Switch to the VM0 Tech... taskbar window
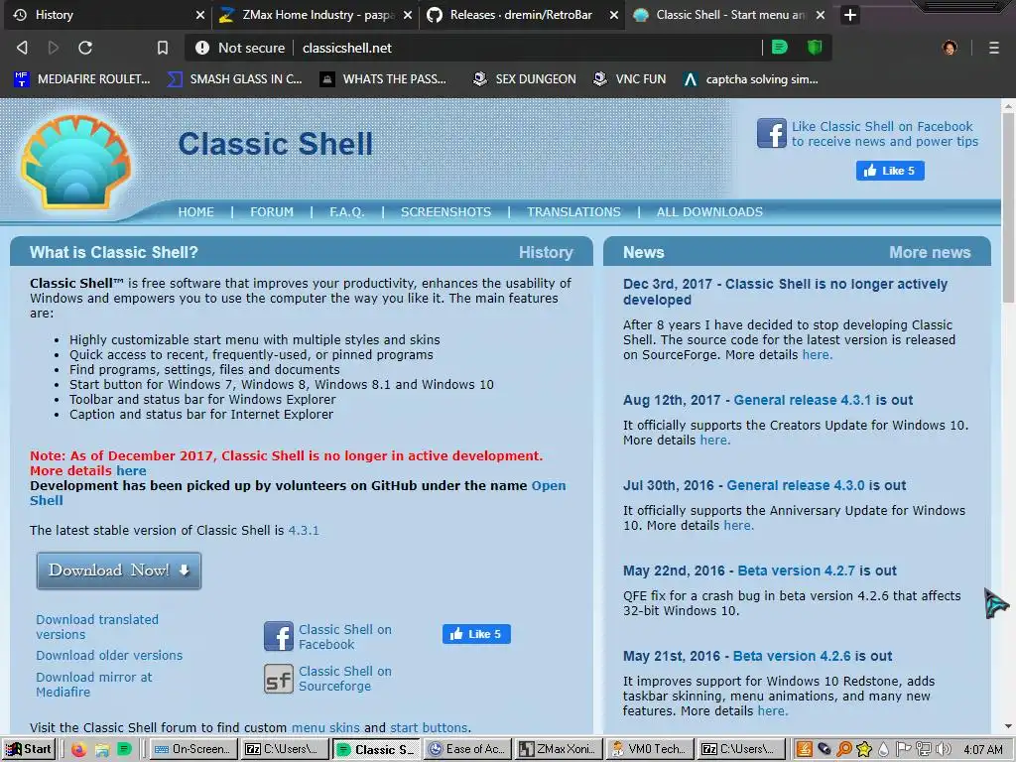 coord(651,749)
